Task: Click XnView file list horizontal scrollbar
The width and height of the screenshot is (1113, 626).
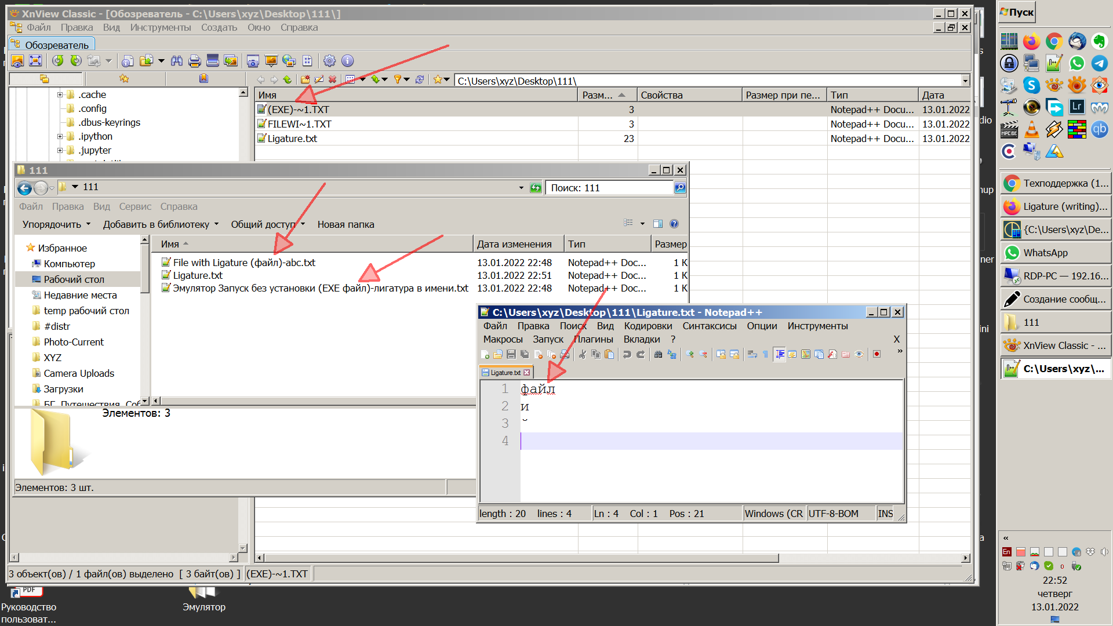Action: click(522, 558)
